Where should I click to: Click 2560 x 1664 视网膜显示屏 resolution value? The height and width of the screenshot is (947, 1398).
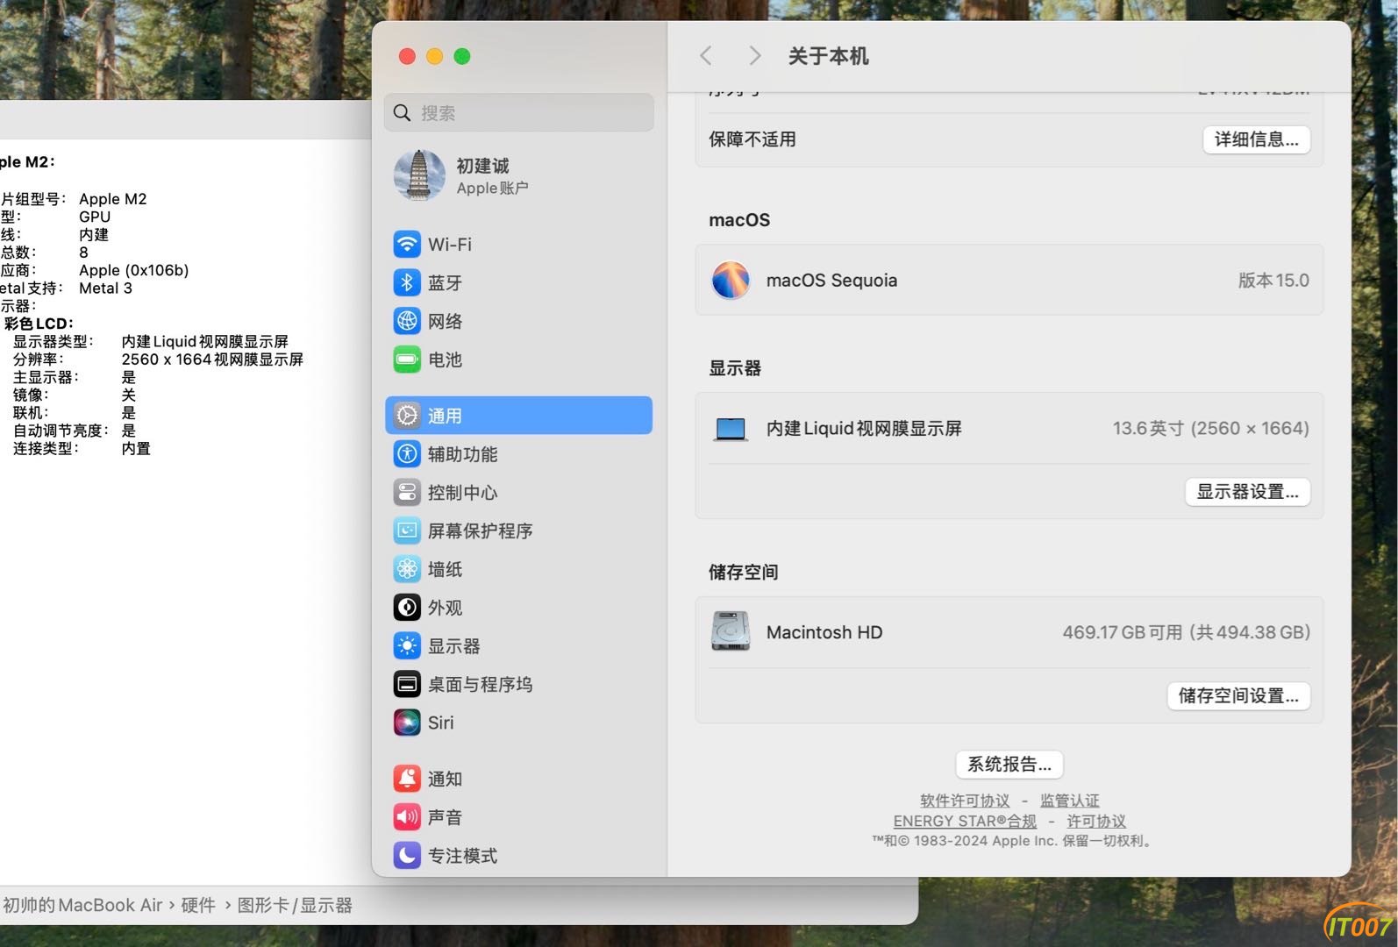point(212,360)
